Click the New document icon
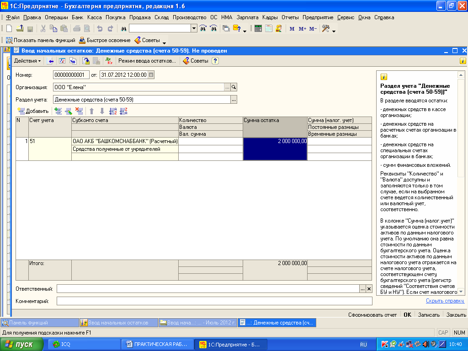 pyautogui.click(x=9, y=28)
